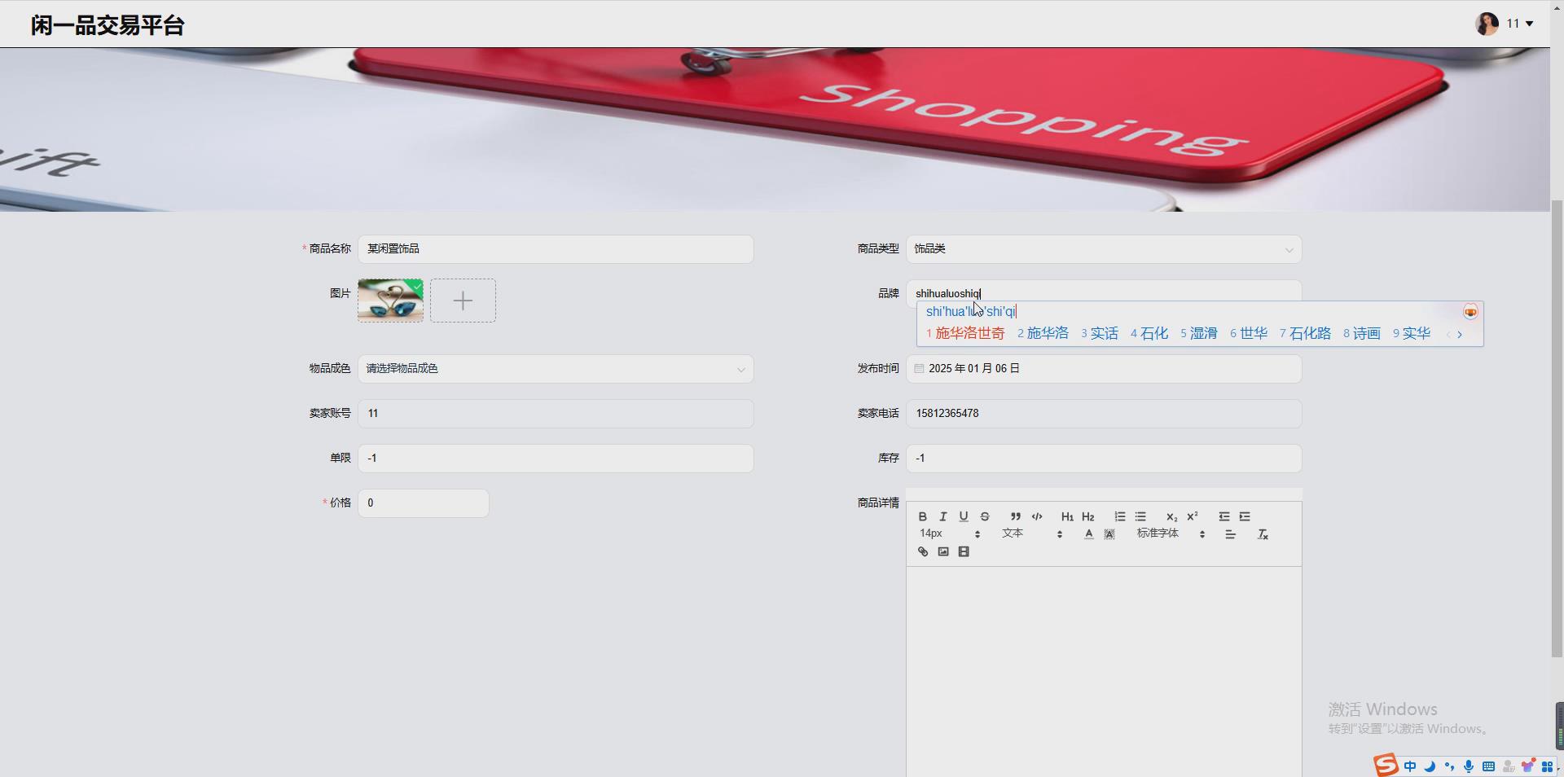The height and width of the screenshot is (777, 1564).
Task: Open the text alignment picker
Action: point(1231,534)
